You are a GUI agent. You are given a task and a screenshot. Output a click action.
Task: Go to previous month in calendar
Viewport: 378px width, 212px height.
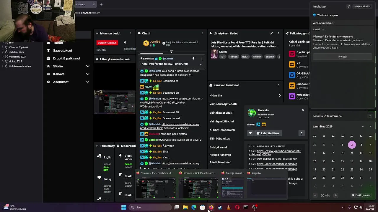tap(363, 126)
